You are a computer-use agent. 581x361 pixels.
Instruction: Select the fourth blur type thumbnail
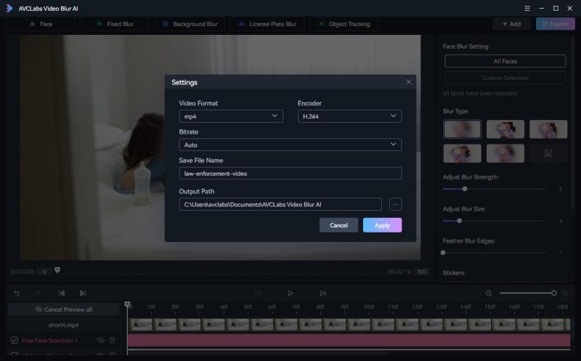pyautogui.click(x=462, y=153)
